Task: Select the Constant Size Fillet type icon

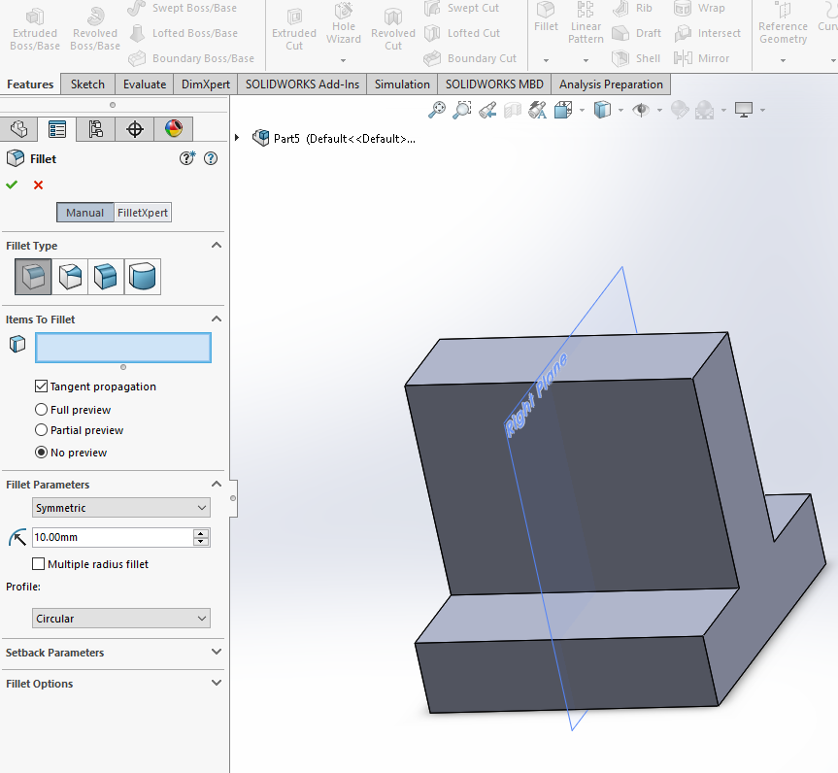Action: (x=34, y=277)
